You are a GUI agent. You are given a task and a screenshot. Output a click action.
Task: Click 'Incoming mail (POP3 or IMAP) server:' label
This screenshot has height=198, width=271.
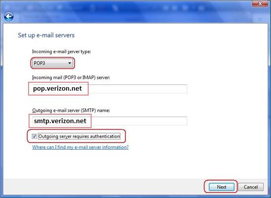tap(71, 78)
